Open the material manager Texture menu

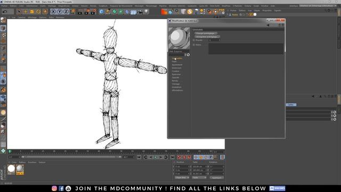pos(42,162)
